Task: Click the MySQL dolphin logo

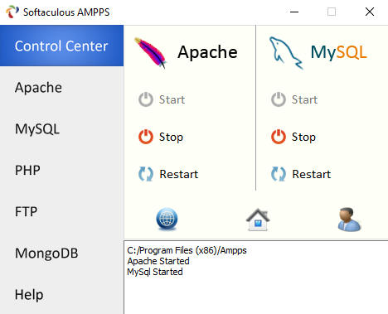Action: click(286, 52)
